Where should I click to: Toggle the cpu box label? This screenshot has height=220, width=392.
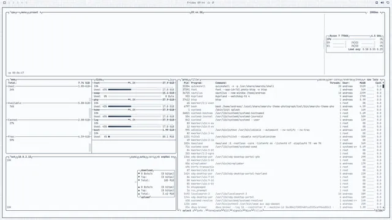click(13, 12)
